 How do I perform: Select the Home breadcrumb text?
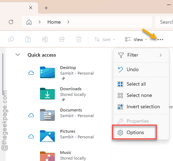tap(54, 22)
